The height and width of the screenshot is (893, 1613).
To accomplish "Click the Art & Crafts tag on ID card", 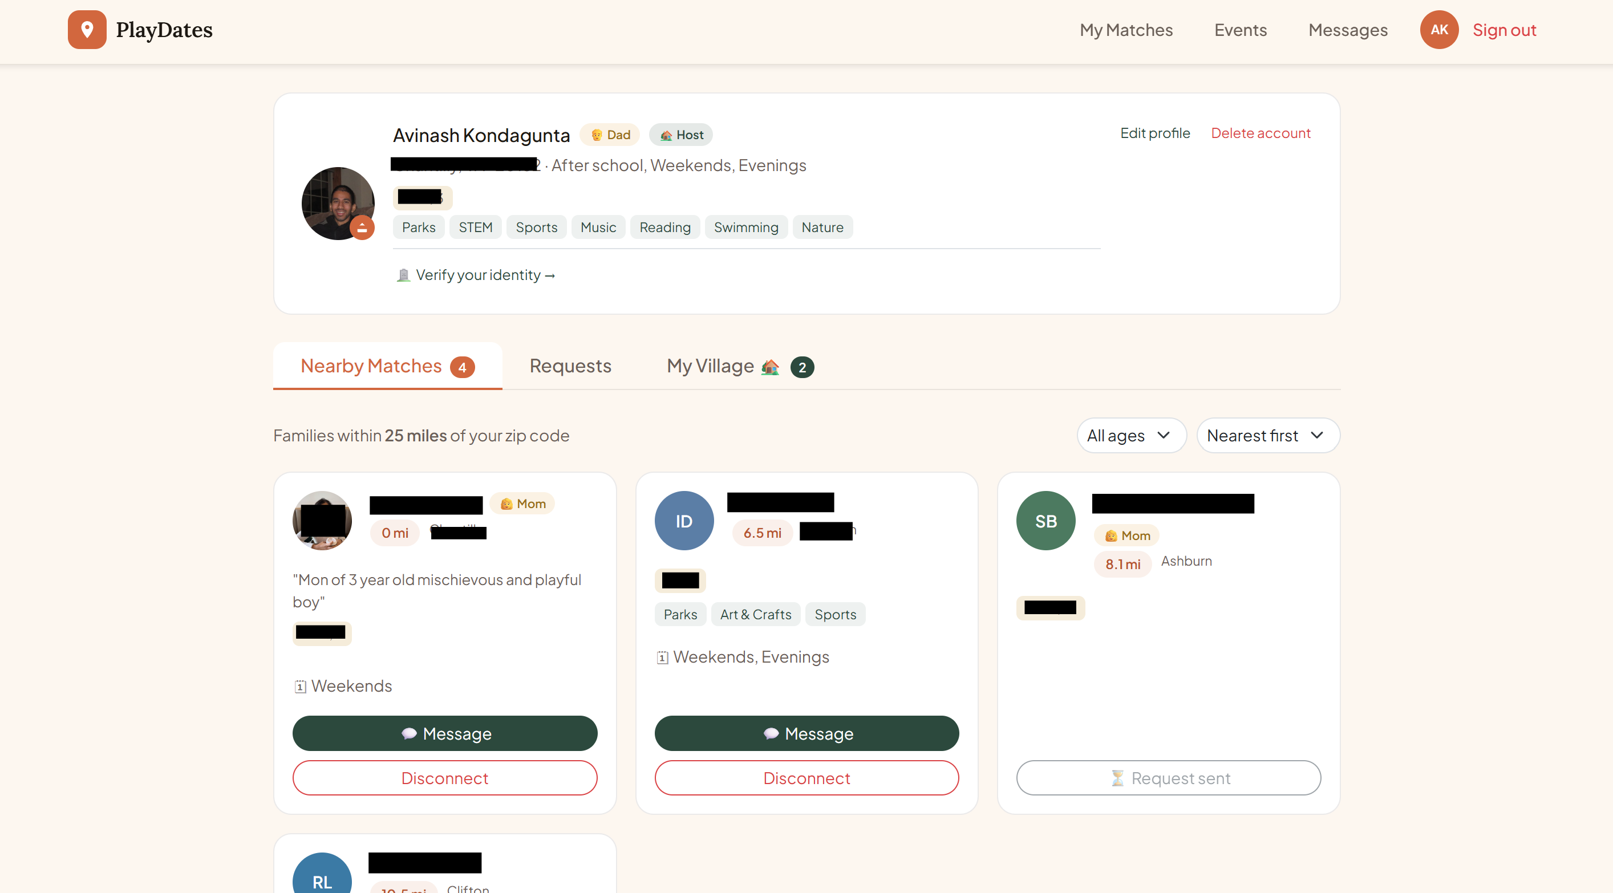I will coord(755,614).
